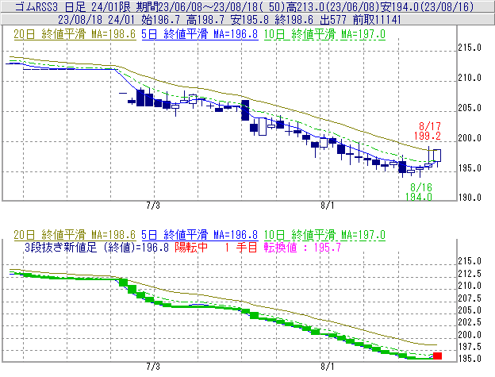Click the 212.5 axis label of lower chart

470,274
